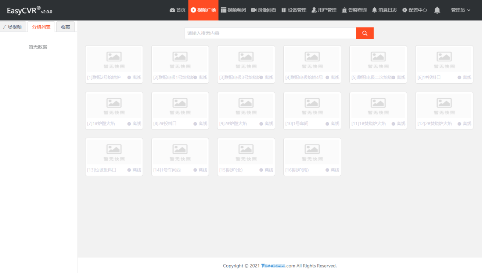
Task: Open 录像回看 recording playback
Action: [263, 10]
